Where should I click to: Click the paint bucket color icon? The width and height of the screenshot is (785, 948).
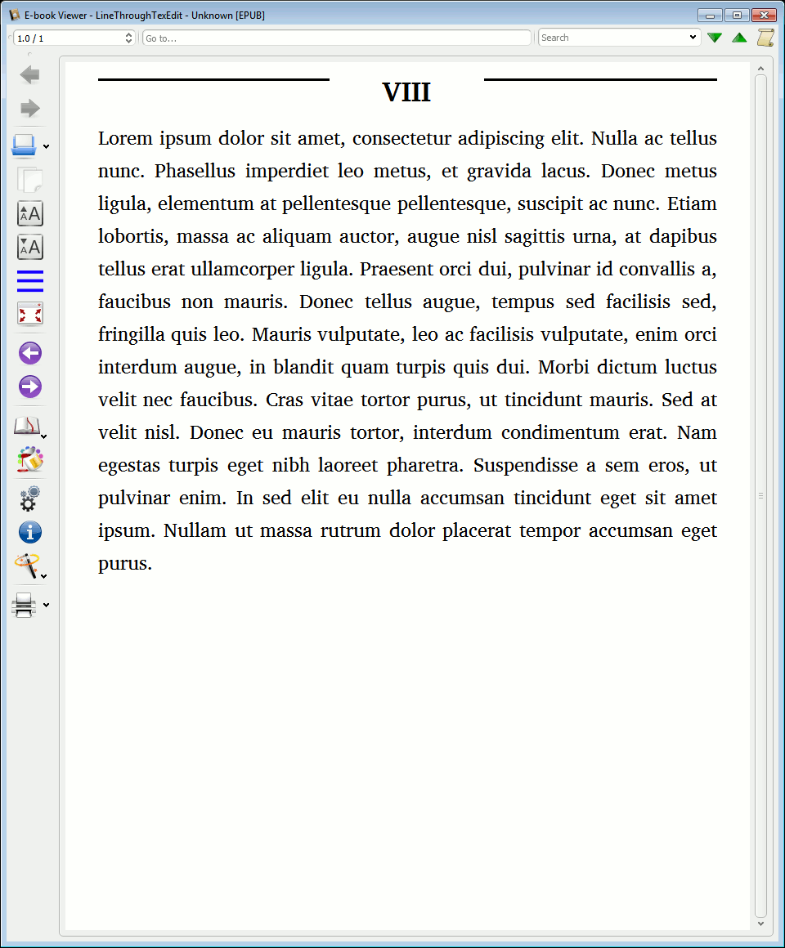click(29, 460)
